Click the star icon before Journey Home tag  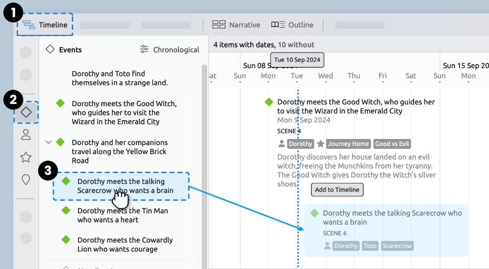click(321, 144)
